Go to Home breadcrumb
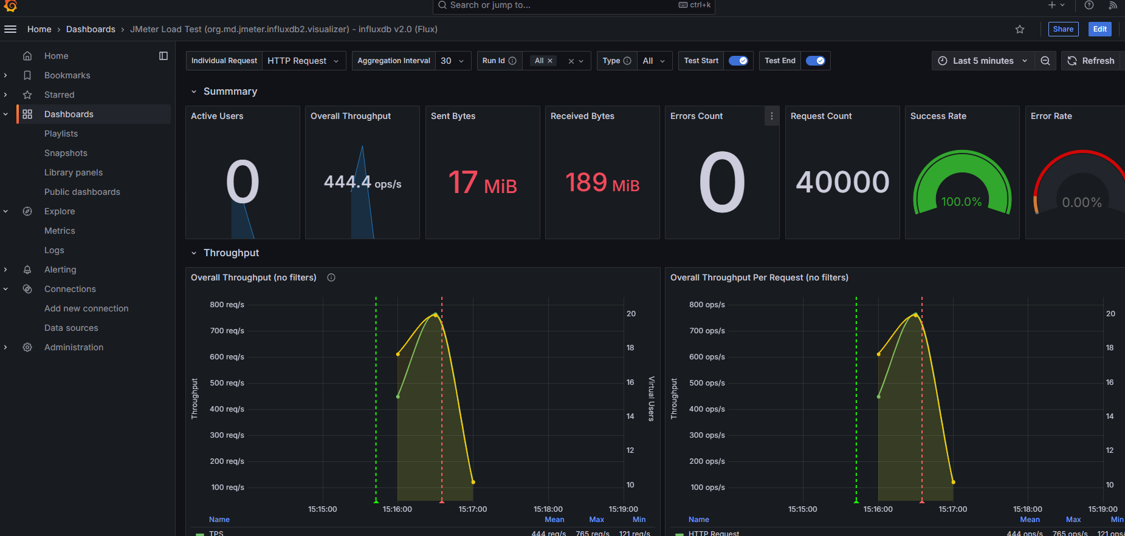Viewport: 1125px width, 536px height. coord(40,29)
